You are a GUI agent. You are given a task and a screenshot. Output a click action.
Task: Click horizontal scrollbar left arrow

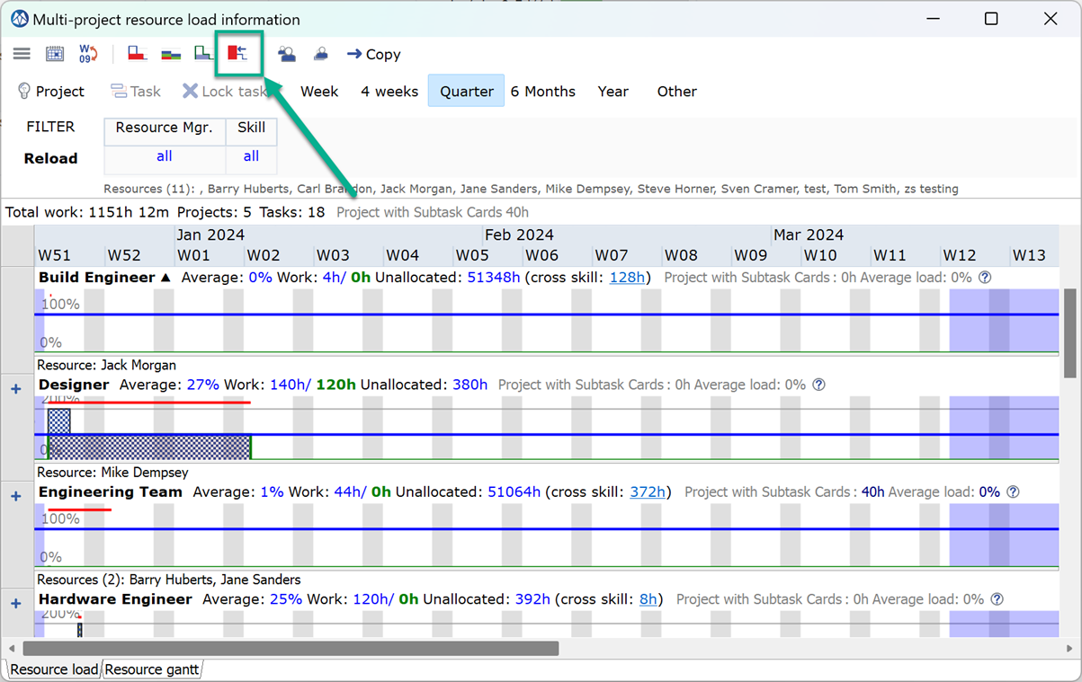click(x=12, y=648)
